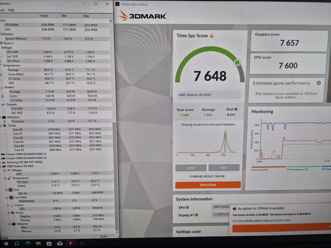
Task: Click the 3DMark icon in the window title bar
Action: 117,4
